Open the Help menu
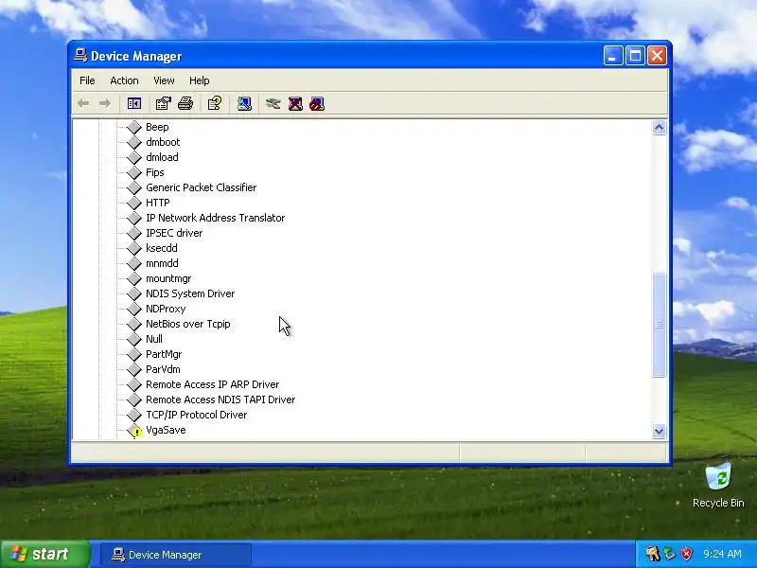This screenshot has height=568, width=757. [x=199, y=80]
